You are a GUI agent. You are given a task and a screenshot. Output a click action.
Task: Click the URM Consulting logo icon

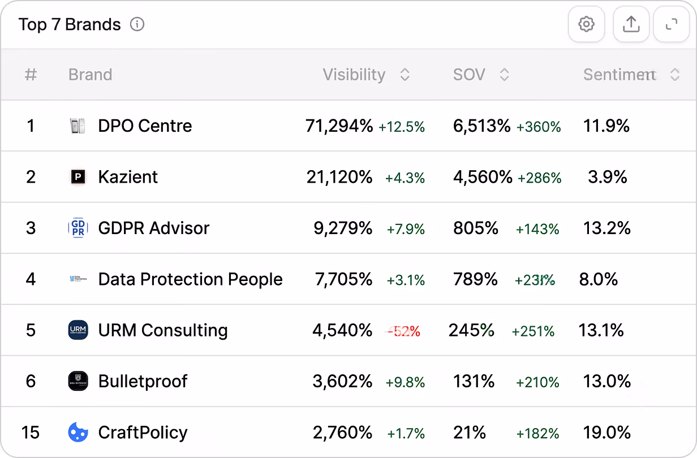pos(78,330)
